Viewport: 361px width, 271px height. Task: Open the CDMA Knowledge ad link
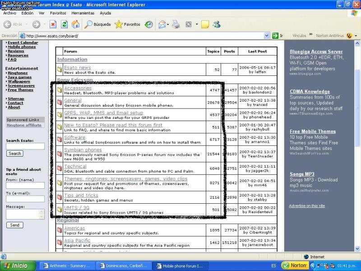click(x=310, y=92)
